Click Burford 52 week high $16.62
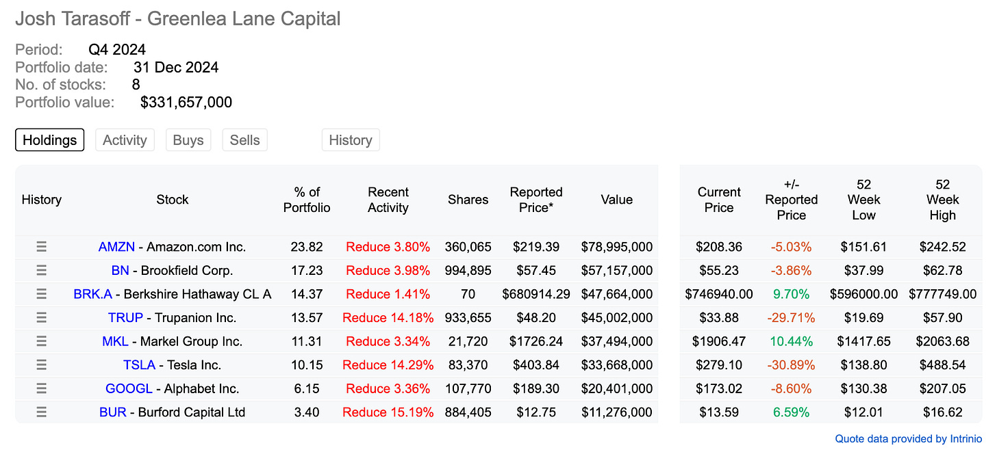This screenshot has height=452, width=997. (943, 412)
